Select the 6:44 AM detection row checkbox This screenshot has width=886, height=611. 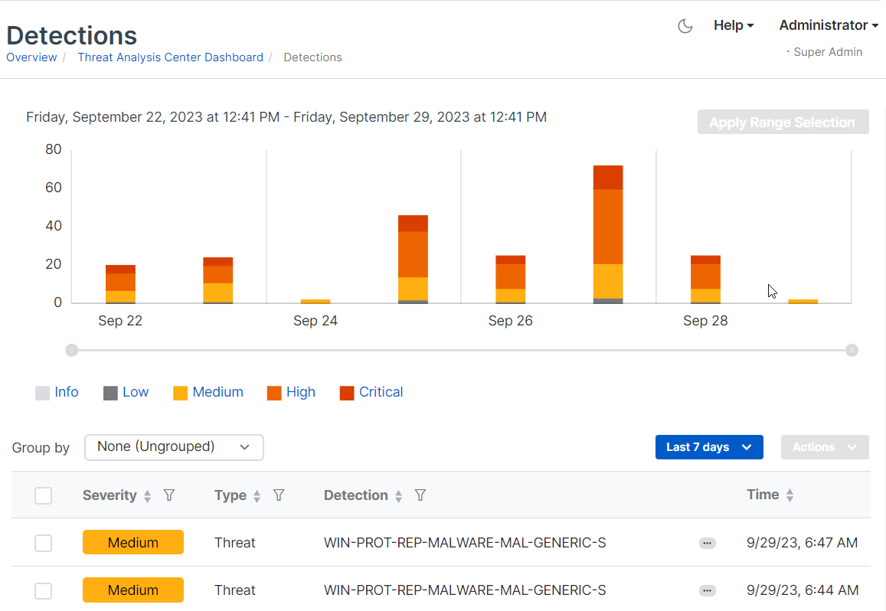click(x=44, y=590)
